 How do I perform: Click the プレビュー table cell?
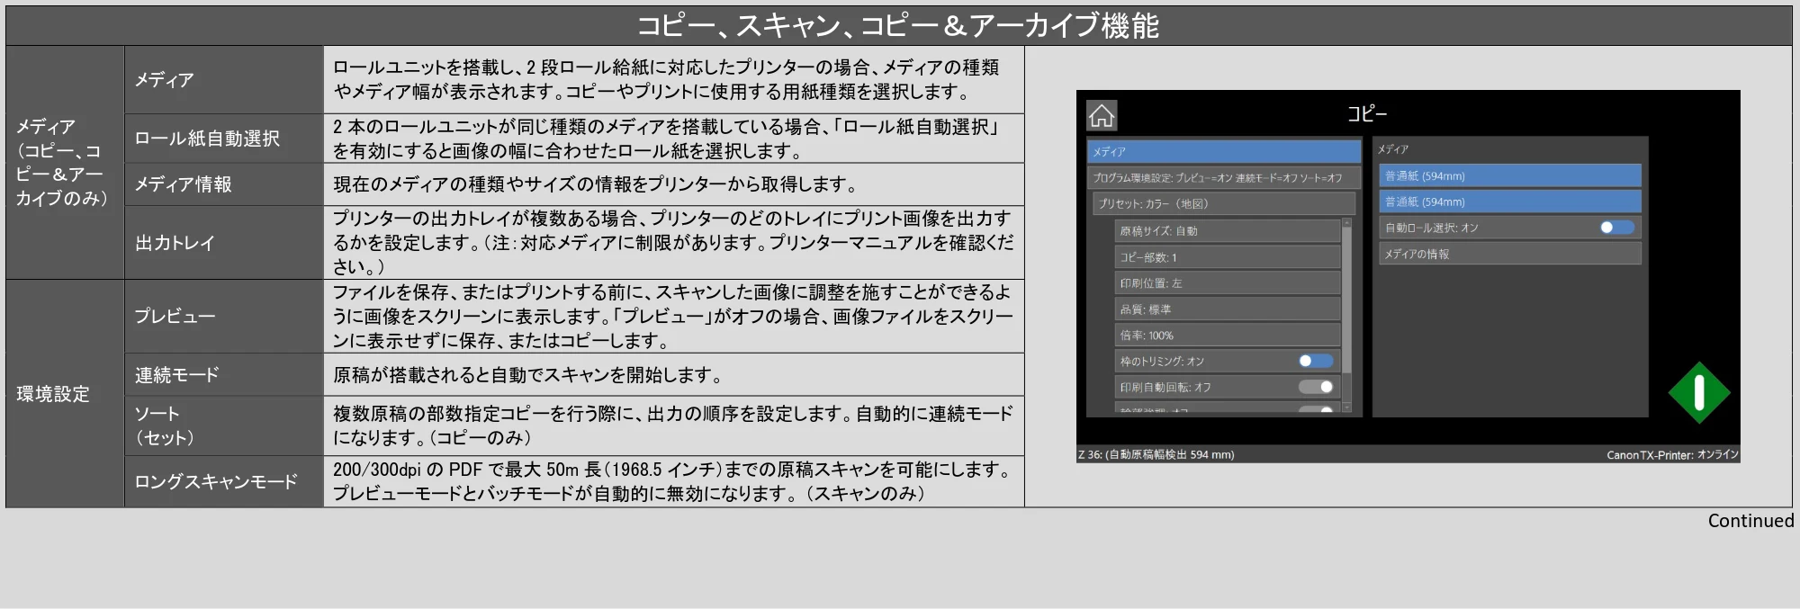click(x=224, y=316)
